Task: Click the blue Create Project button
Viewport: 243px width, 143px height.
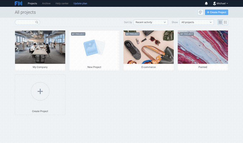Action: tap(217, 12)
